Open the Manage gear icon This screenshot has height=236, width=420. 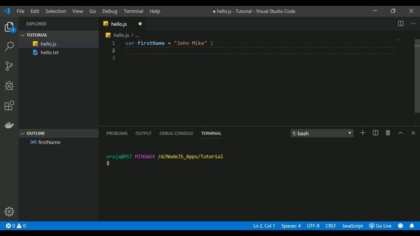pyautogui.click(x=9, y=212)
